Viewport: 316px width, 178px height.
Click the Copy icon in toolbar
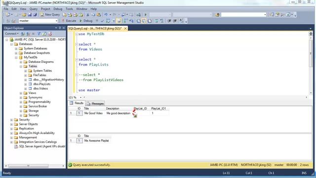[93, 15]
